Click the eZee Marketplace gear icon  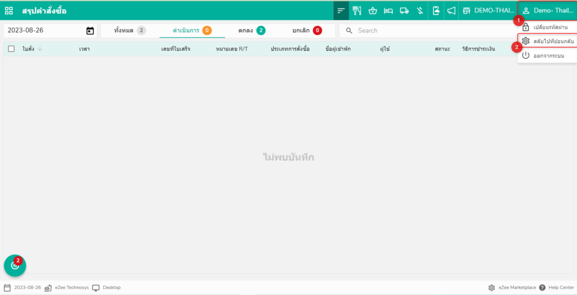coord(491,288)
